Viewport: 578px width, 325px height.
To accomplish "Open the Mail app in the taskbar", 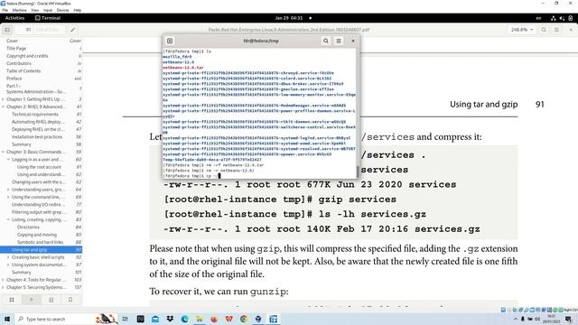I will (155, 319).
